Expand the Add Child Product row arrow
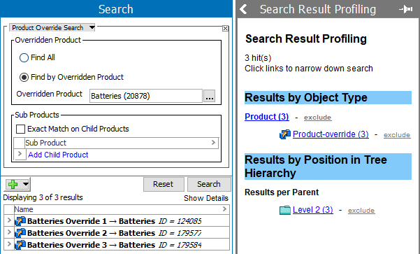This screenshot has height=254, width=420. pyautogui.click(x=20, y=154)
